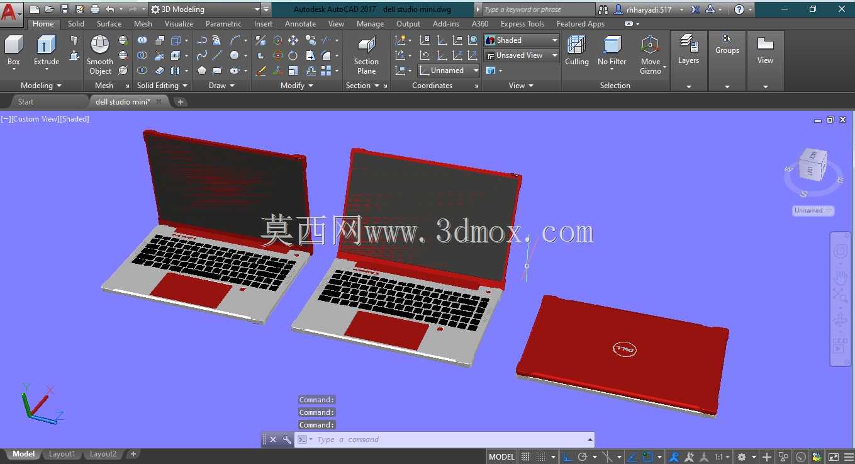Click the Open file folder icon
Viewport: 855px width, 464px height.
(x=50, y=9)
